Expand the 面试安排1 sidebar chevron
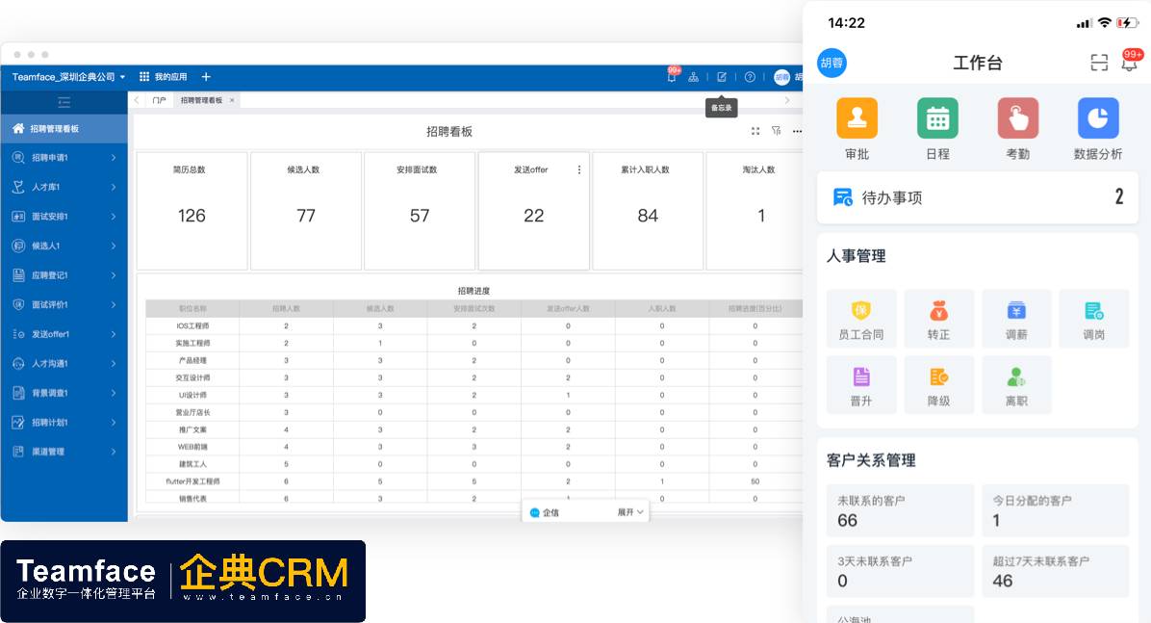The height and width of the screenshot is (623, 1151). [x=114, y=216]
